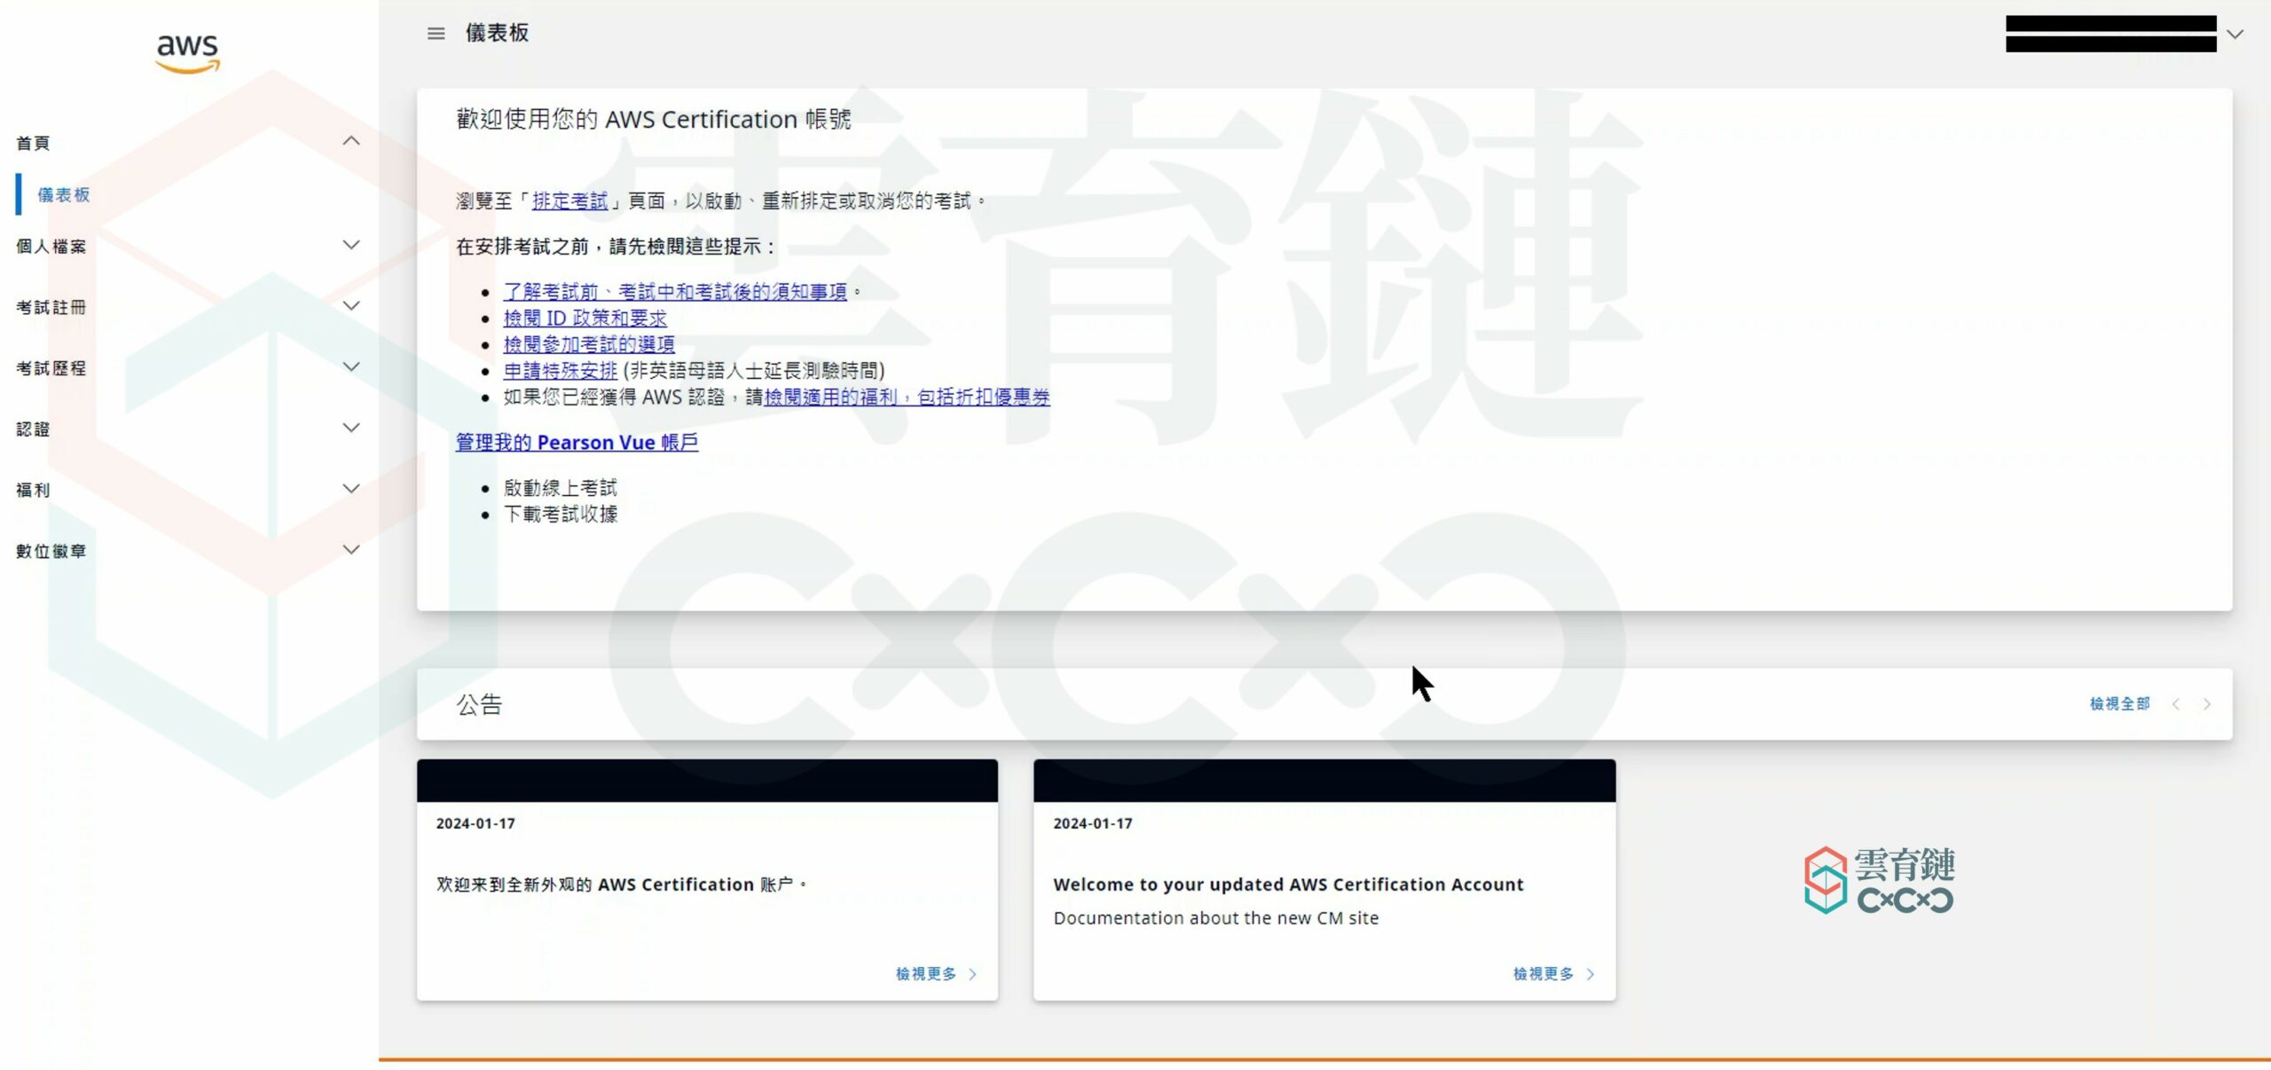The height and width of the screenshot is (1070, 2271).
Task: Open the 檢閱 ID 政策和要求 link
Action: tap(585, 318)
